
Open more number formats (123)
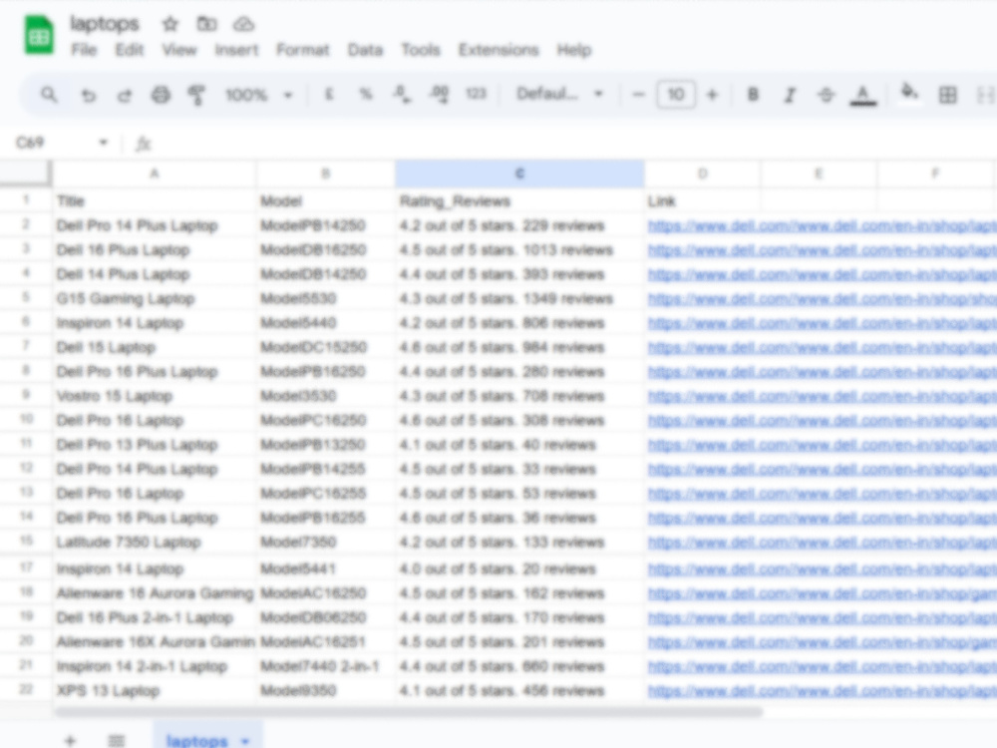click(476, 94)
